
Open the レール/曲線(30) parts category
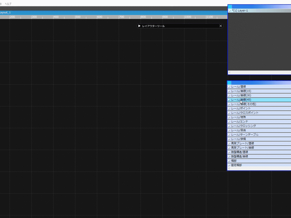[x=241, y=95]
